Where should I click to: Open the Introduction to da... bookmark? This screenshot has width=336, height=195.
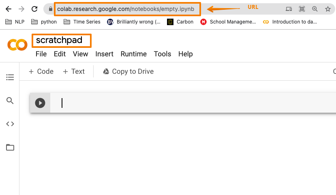coord(290,22)
